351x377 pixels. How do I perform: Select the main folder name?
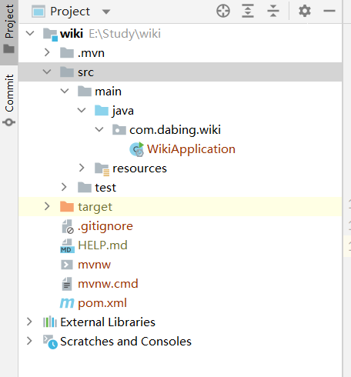click(x=108, y=92)
